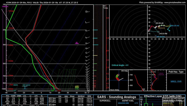Click the '662m' effective layer label
This screenshot has height=106, width=187.
(x=16, y=85)
